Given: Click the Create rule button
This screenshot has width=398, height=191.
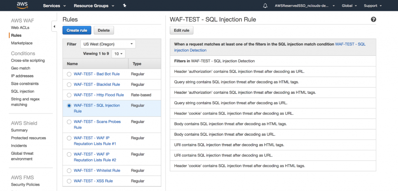Looking at the screenshot, I should coord(77,30).
